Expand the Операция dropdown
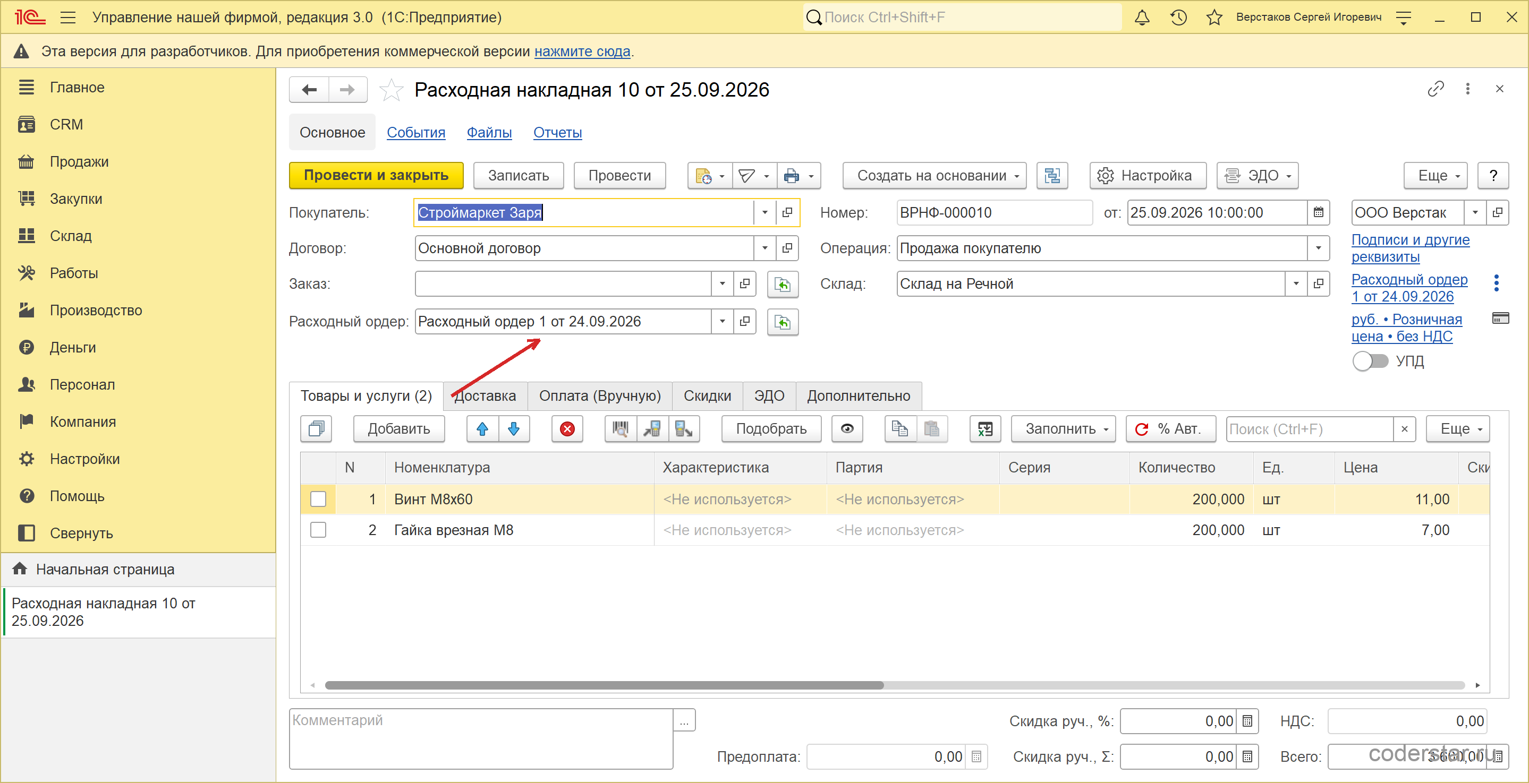 [x=1318, y=248]
